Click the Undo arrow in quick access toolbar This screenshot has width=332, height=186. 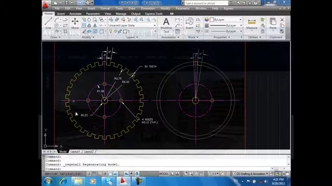coord(72,3)
